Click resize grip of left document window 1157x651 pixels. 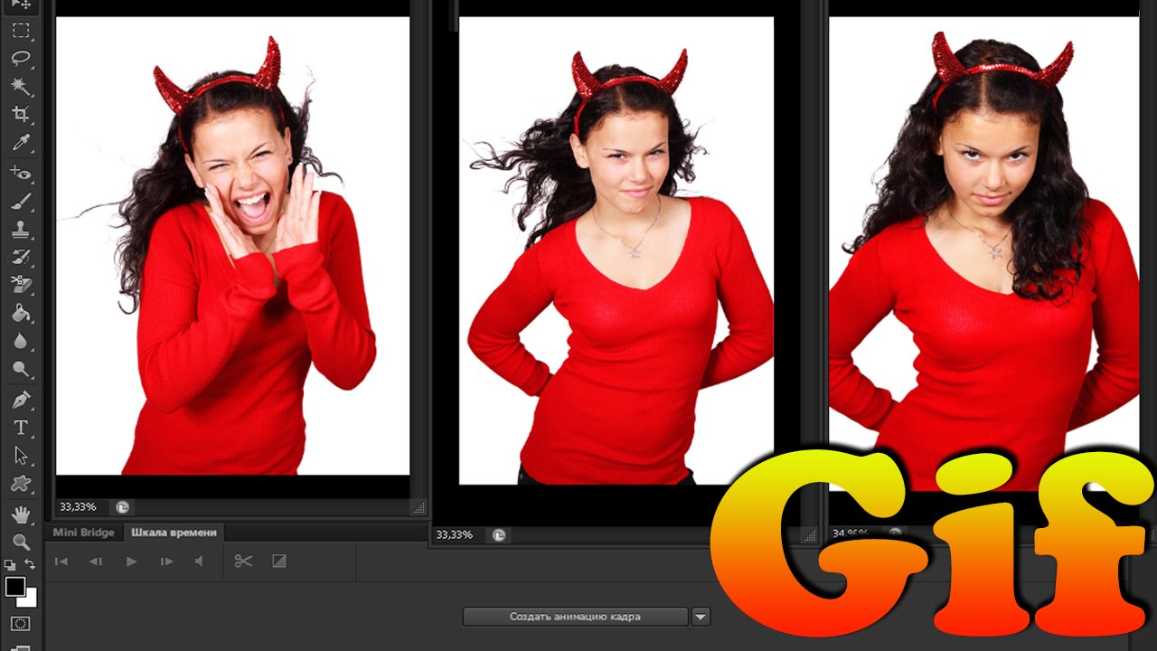[x=419, y=508]
